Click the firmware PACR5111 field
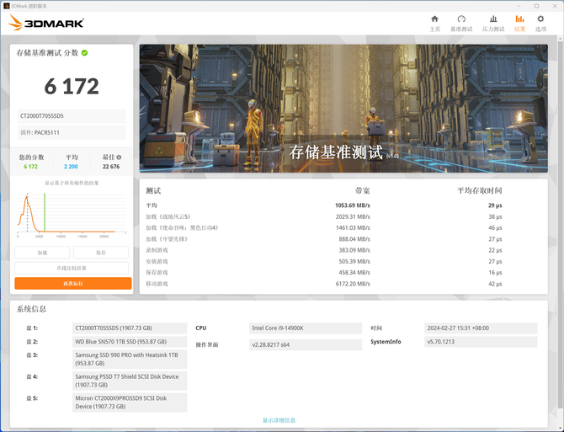 72,133
